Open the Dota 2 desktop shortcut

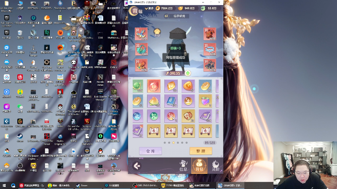(114, 64)
